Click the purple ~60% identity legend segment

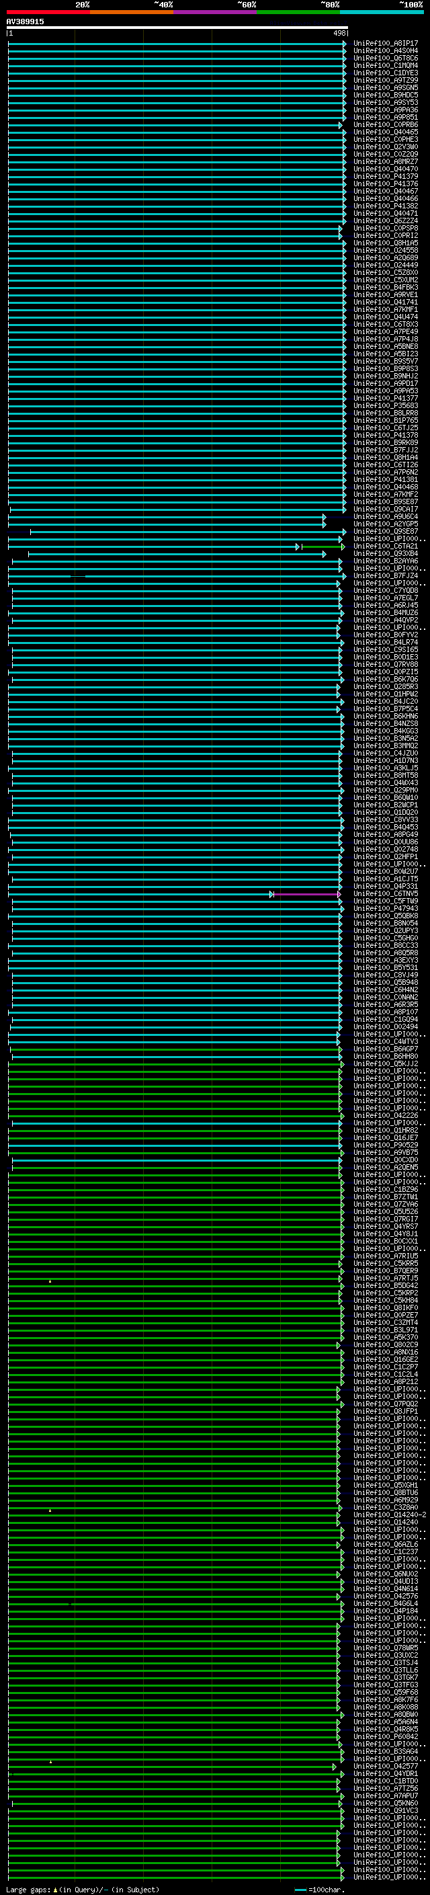click(x=216, y=12)
